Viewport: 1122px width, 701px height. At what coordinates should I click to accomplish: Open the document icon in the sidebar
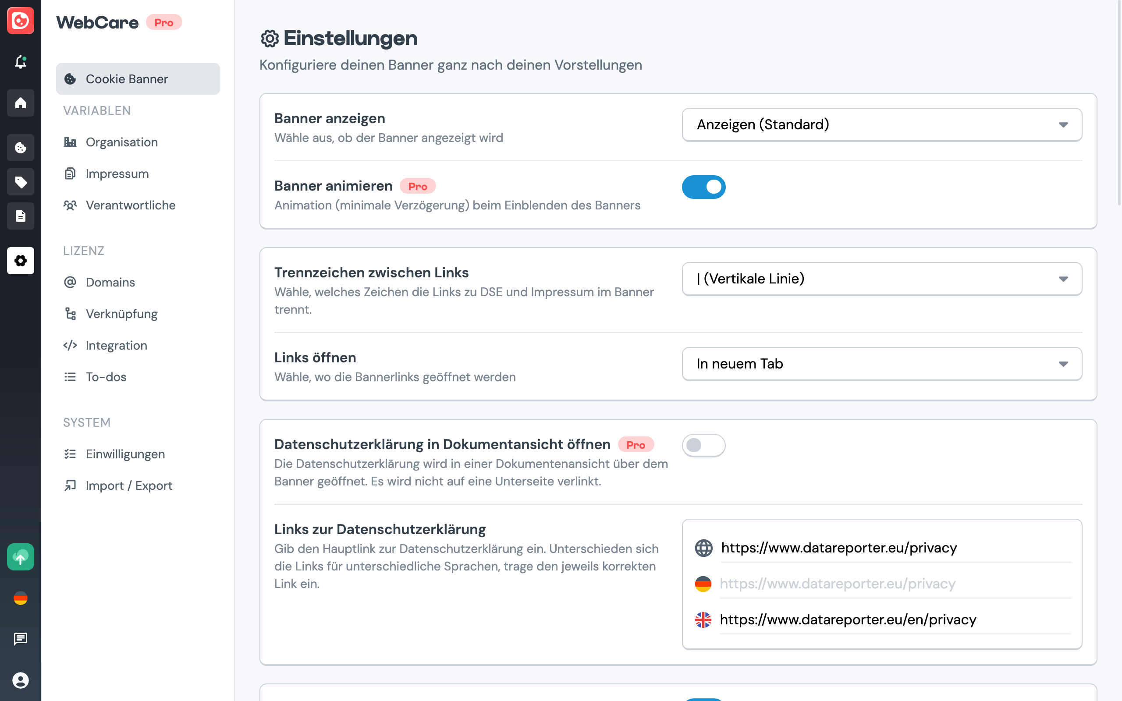click(x=21, y=216)
